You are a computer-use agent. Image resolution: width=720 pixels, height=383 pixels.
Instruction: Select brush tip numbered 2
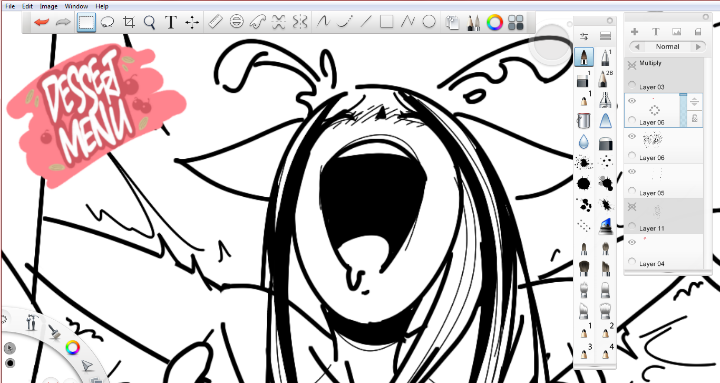click(x=606, y=331)
